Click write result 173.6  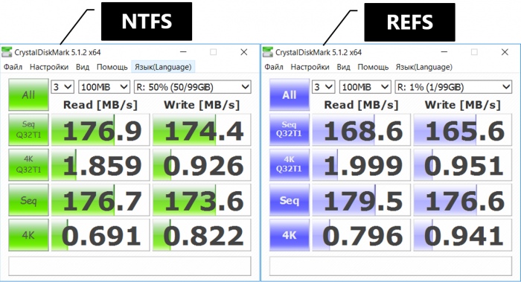coord(202,200)
